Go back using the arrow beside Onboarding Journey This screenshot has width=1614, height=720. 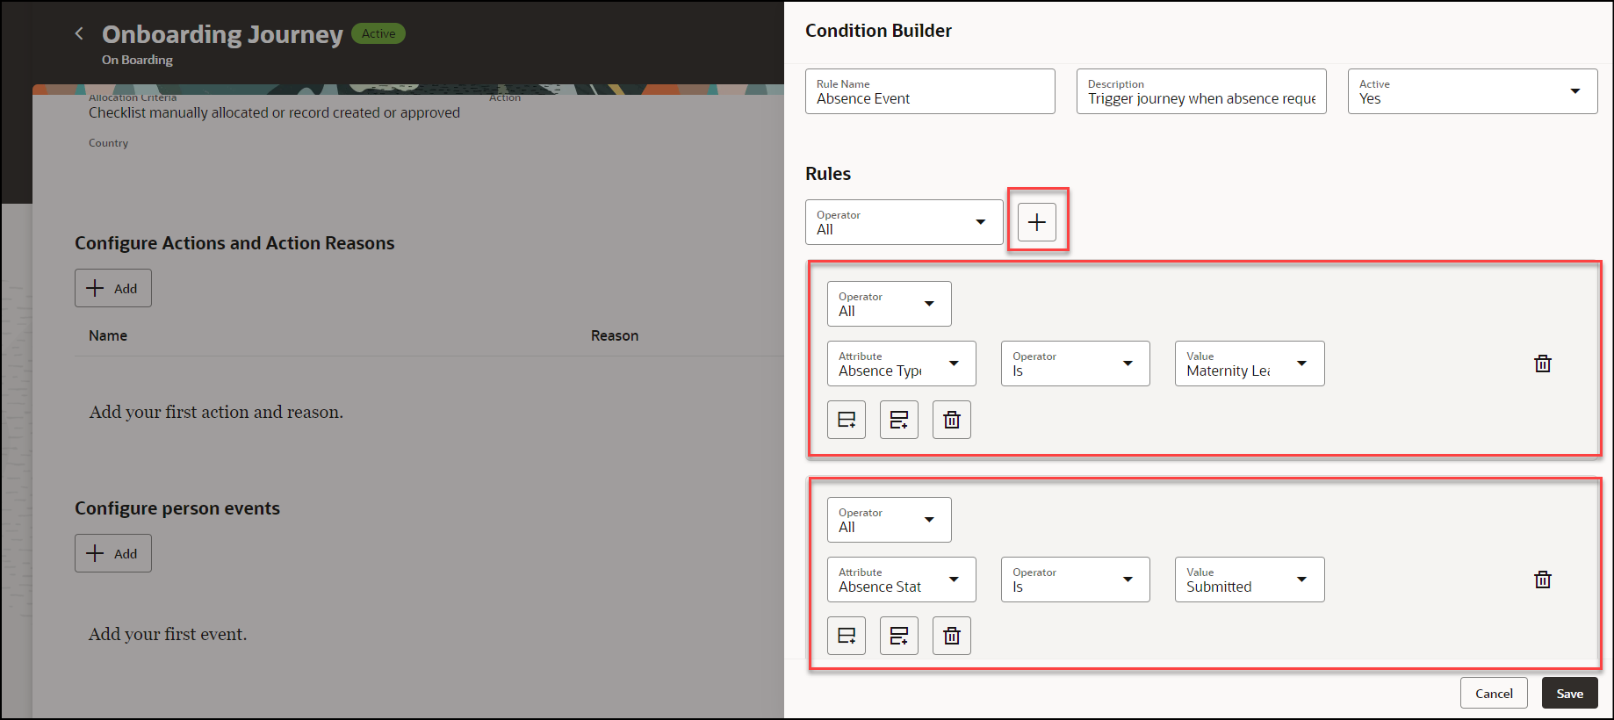coord(79,33)
